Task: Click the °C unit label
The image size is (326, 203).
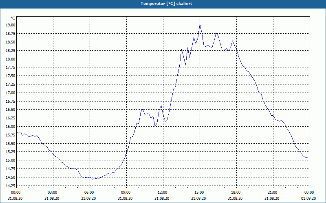Action: click(x=13, y=18)
